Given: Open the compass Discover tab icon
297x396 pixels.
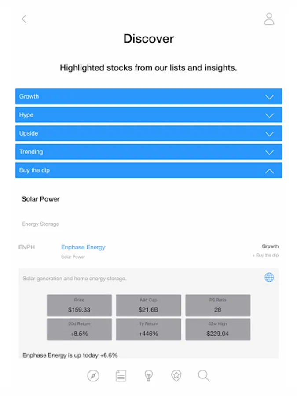Looking at the screenshot, I should [x=93, y=376].
